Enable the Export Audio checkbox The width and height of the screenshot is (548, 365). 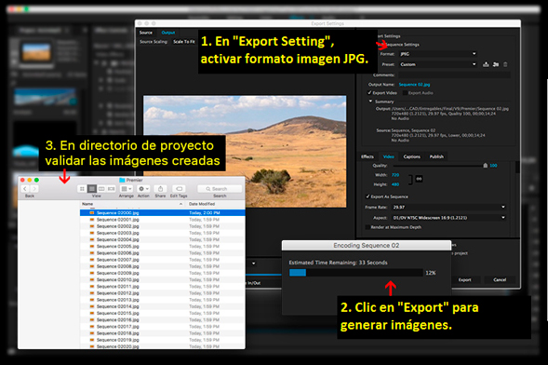click(x=405, y=93)
